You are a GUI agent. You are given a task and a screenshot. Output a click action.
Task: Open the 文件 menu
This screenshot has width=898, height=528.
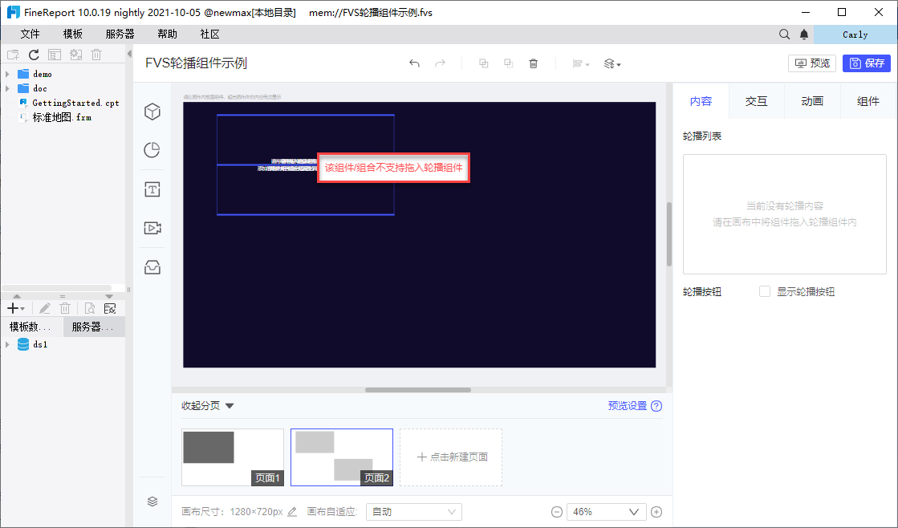(x=30, y=35)
